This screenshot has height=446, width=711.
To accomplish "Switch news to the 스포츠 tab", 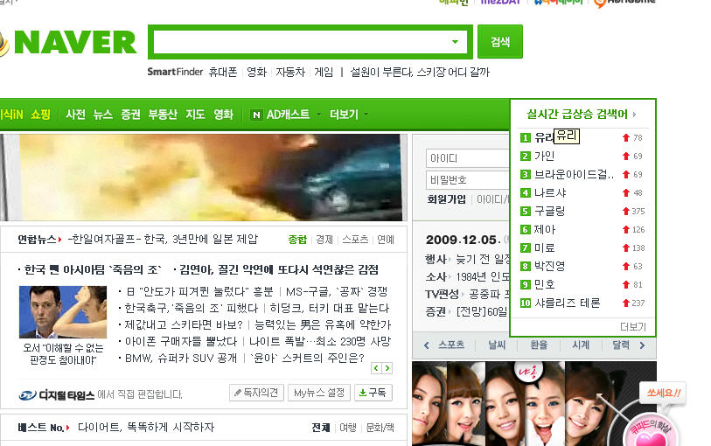I will (355, 240).
